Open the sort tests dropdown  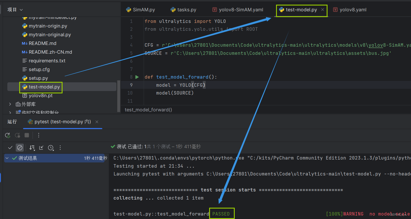(x=32, y=148)
